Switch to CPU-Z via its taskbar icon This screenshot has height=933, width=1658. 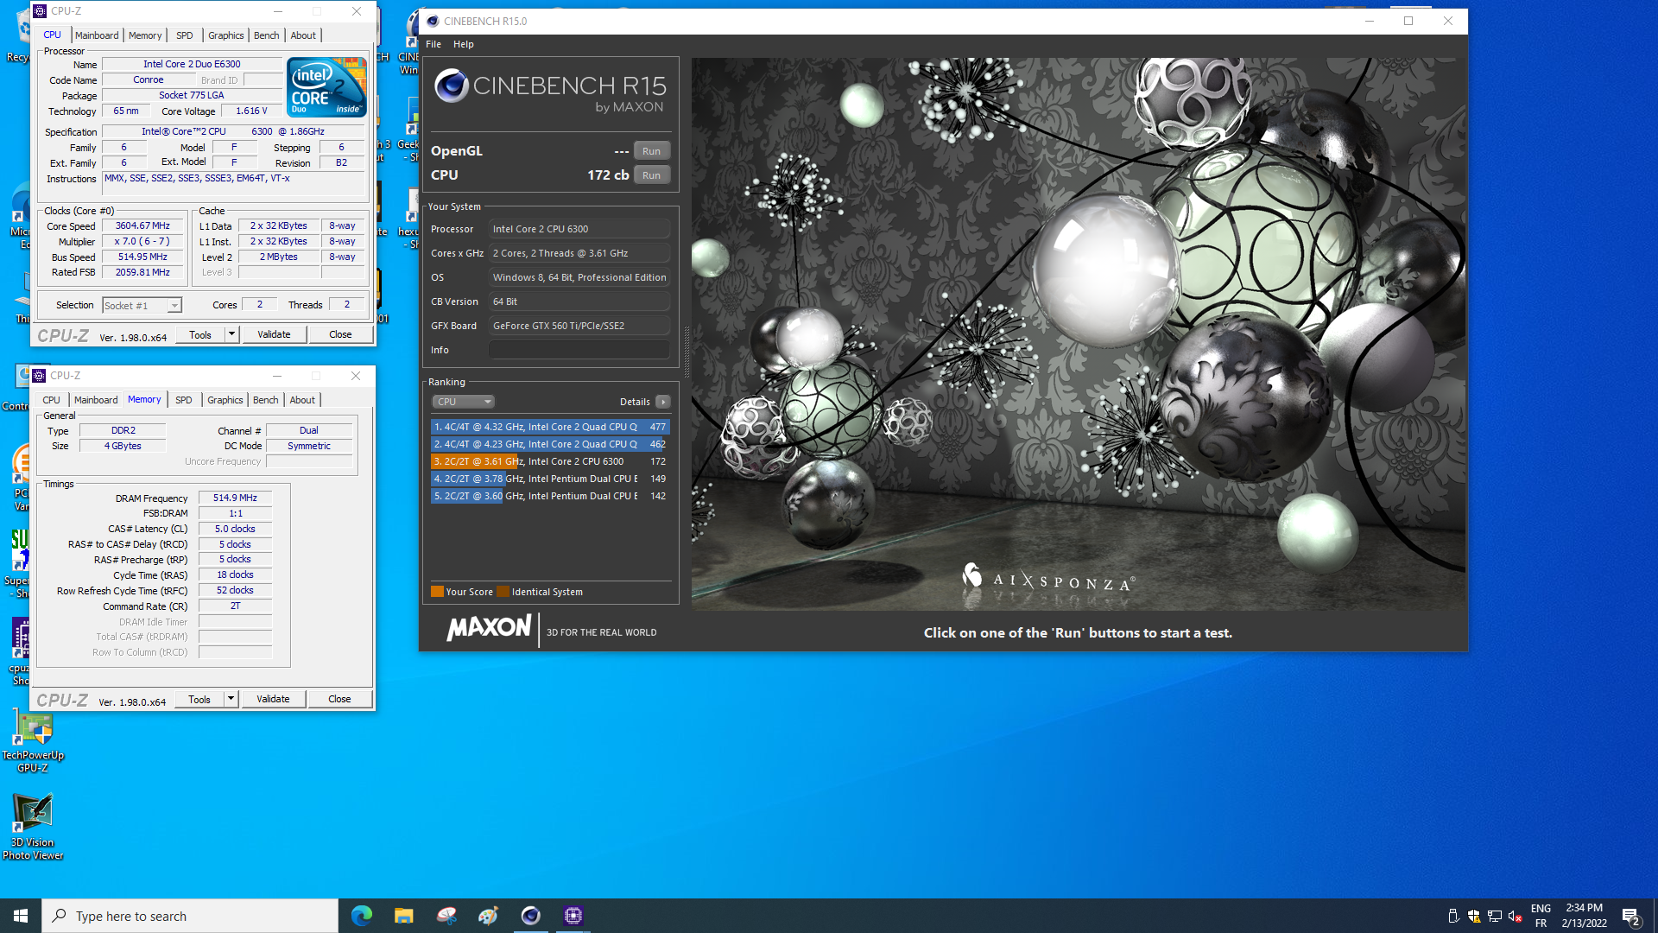[573, 916]
